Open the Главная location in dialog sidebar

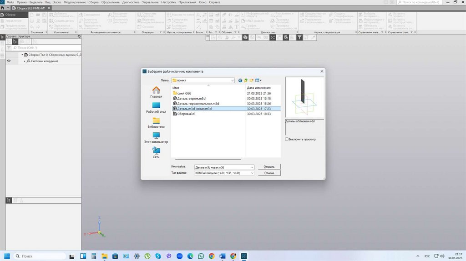click(156, 92)
